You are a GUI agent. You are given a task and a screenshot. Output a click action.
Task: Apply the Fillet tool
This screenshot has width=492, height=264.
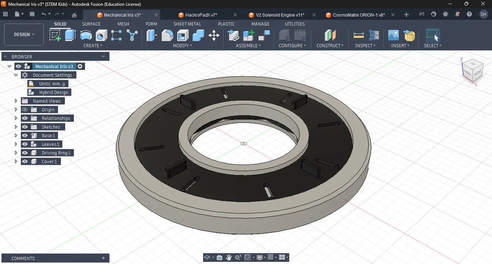168,35
